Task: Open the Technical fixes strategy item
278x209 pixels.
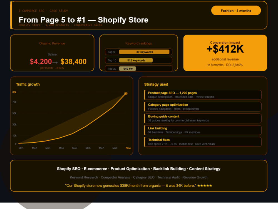Action: pos(203,142)
